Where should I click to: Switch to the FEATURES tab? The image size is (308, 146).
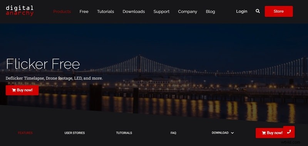(25, 133)
